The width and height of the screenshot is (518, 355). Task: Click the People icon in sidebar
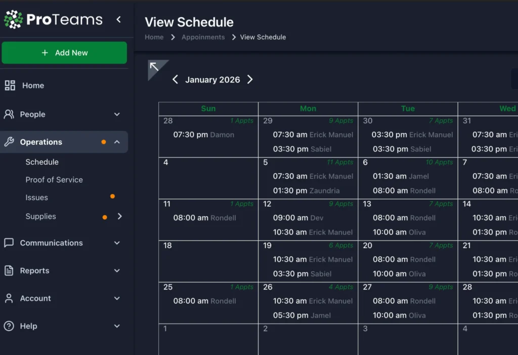click(9, 114)
